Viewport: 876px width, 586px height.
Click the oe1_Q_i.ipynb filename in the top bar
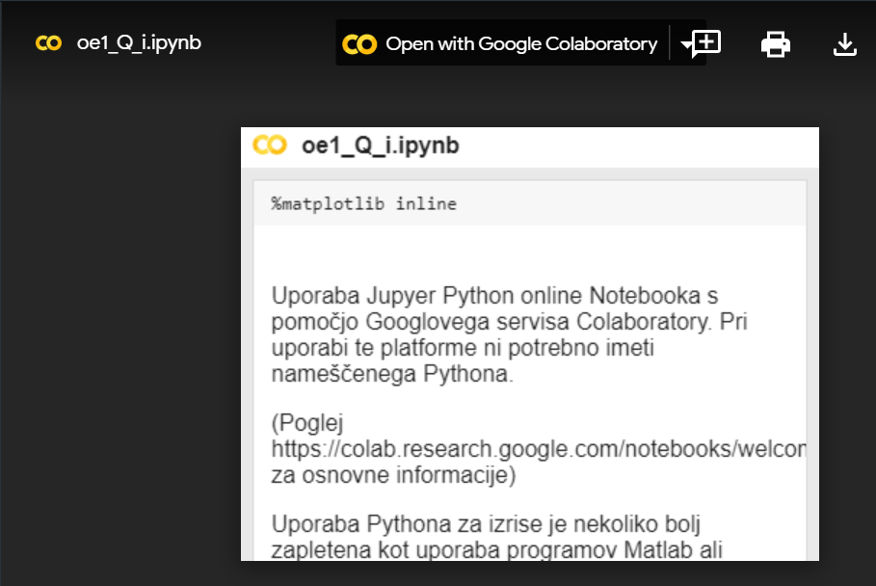coord(139,43)
